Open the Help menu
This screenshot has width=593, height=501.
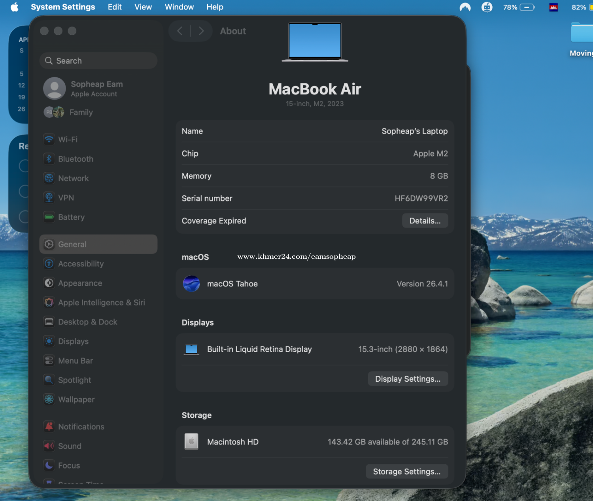click(215, 7)
